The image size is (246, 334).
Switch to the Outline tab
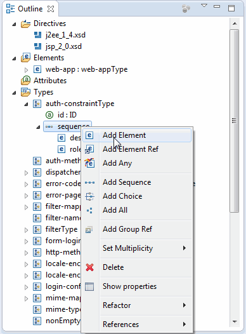(x=30, y=9)
